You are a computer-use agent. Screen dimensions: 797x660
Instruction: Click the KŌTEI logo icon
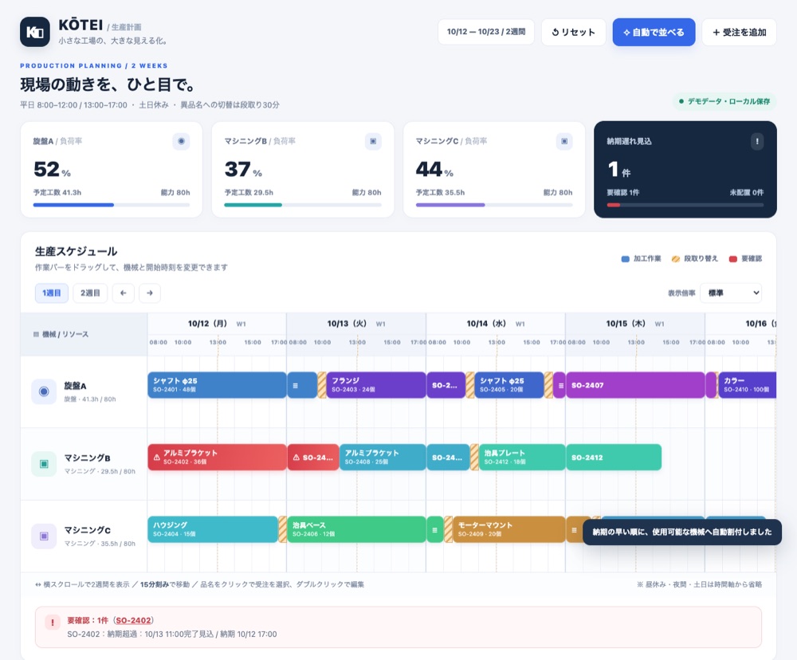(35, 32)
